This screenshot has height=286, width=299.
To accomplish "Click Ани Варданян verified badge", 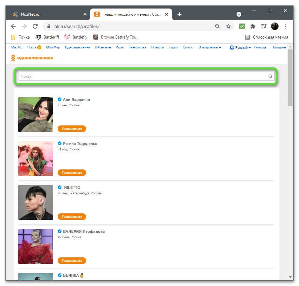I will pyautogui.click(x=60, y=100).
